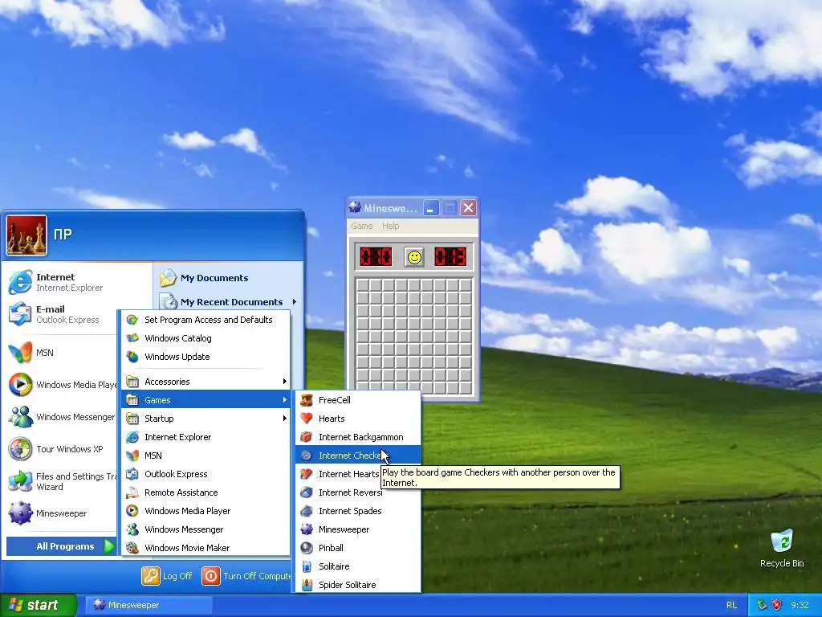
Task: Click the Minesweeper icon in Start menu left pane
Action: coord(20,513)
